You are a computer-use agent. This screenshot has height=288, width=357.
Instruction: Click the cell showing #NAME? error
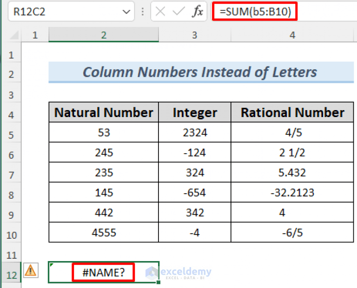[104, 272]
